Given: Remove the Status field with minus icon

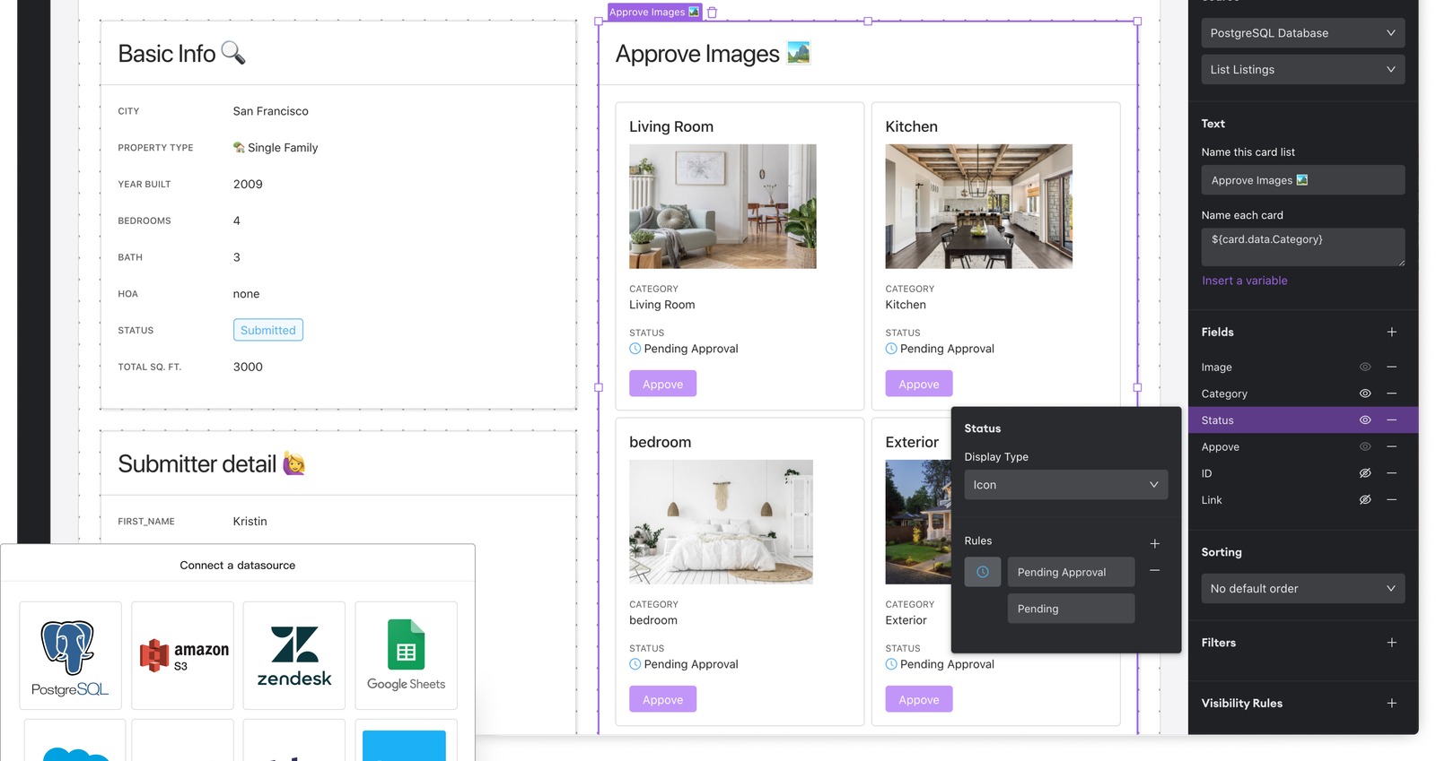Looking at the screenshot, I should [x=1392, y=420].
